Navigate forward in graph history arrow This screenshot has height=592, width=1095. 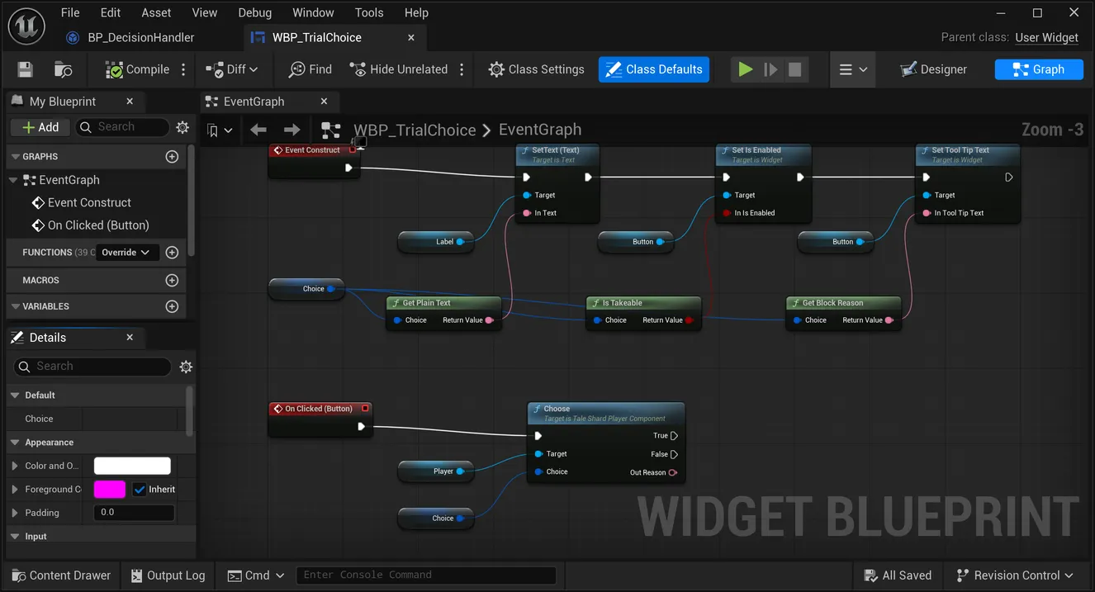(292, 130)
